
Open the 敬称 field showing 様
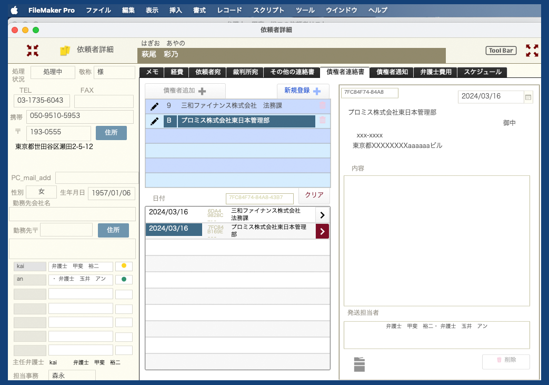coord(114,72)
